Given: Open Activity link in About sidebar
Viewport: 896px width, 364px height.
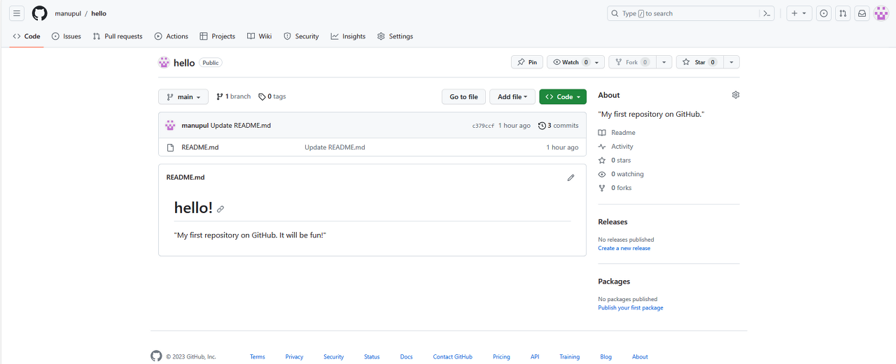Looking at the screenshot, I should point(616,147).
